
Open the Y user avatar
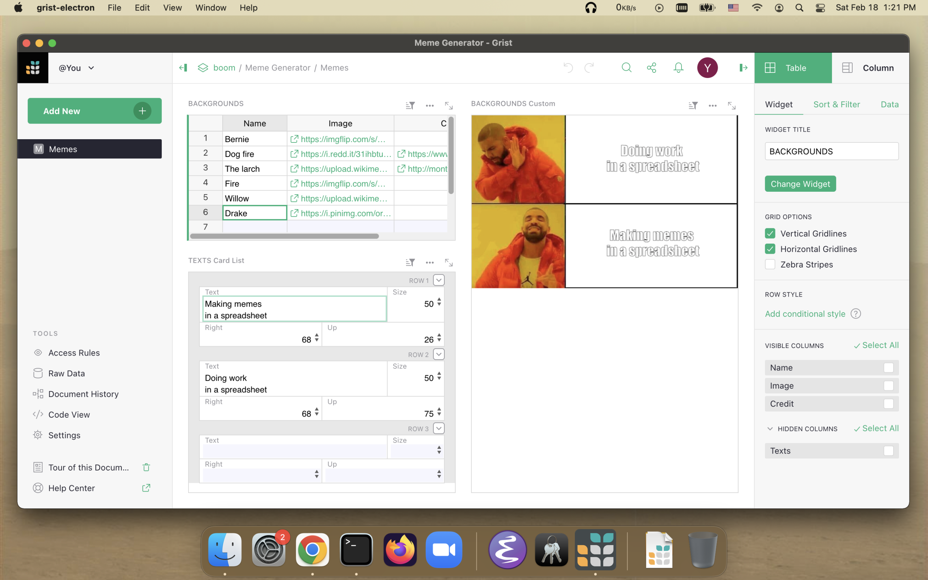point(708,68)
